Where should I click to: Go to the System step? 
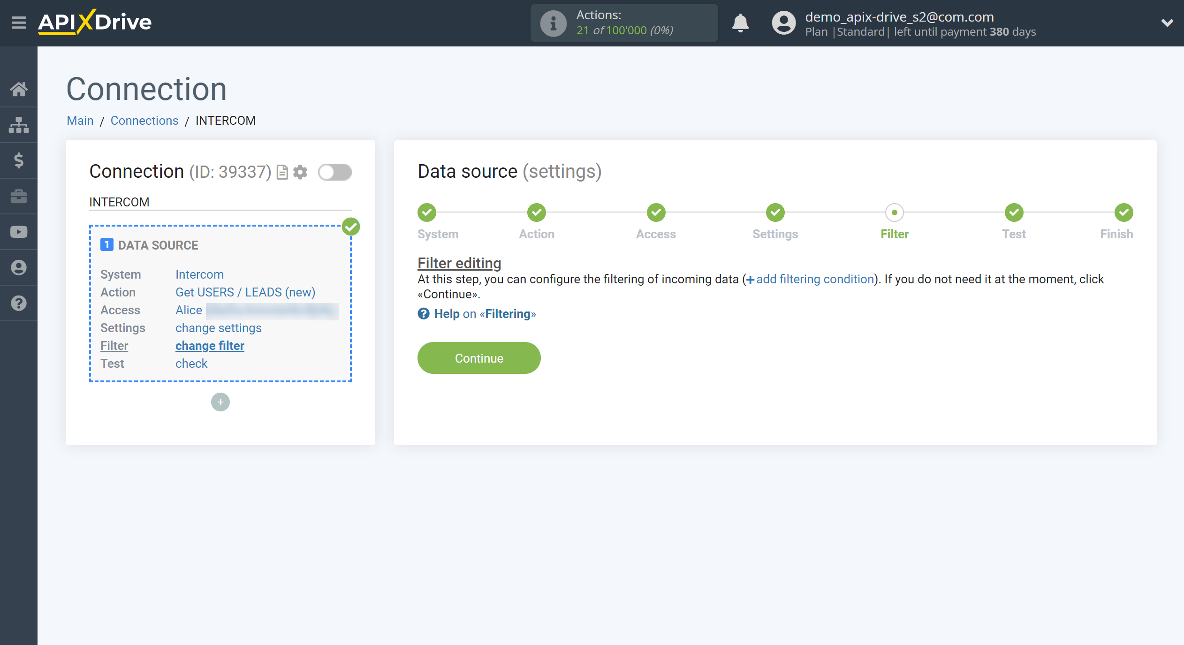coord(427,212)
